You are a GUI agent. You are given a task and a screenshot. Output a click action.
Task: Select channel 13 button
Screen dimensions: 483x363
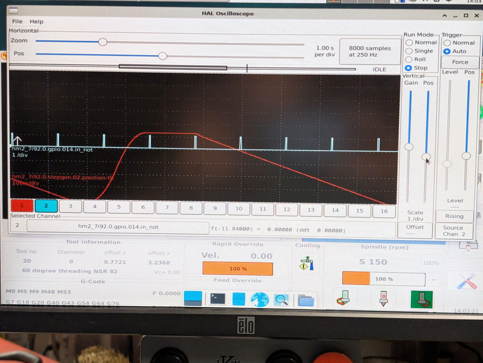click(x=311, y=210)
